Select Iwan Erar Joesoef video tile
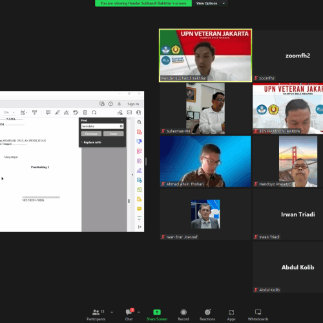Screen dimensions: 323x323 (205, 214)
